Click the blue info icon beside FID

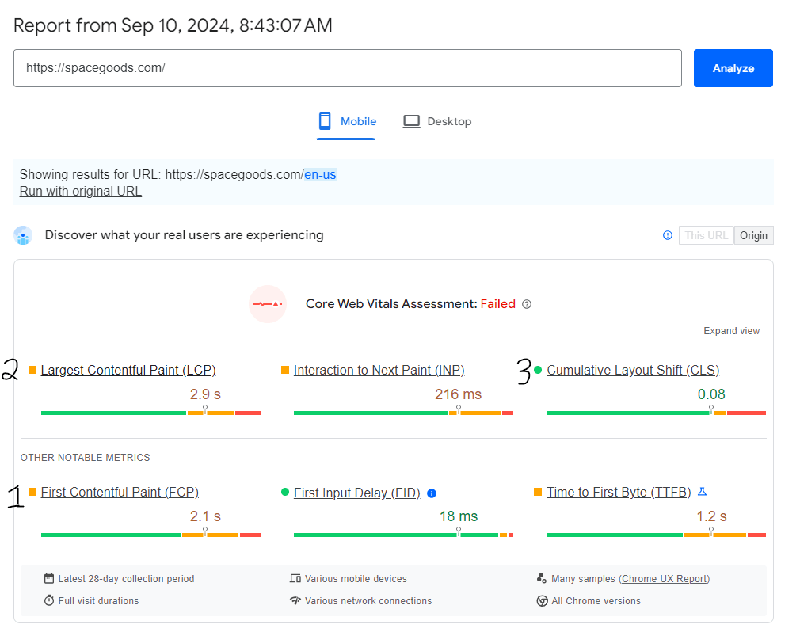(432, 493)
